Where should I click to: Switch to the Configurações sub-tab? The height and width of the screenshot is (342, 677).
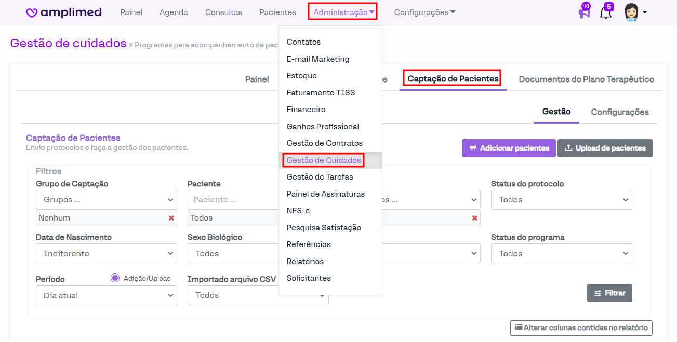pyautogui.click(x=619, y=112)
